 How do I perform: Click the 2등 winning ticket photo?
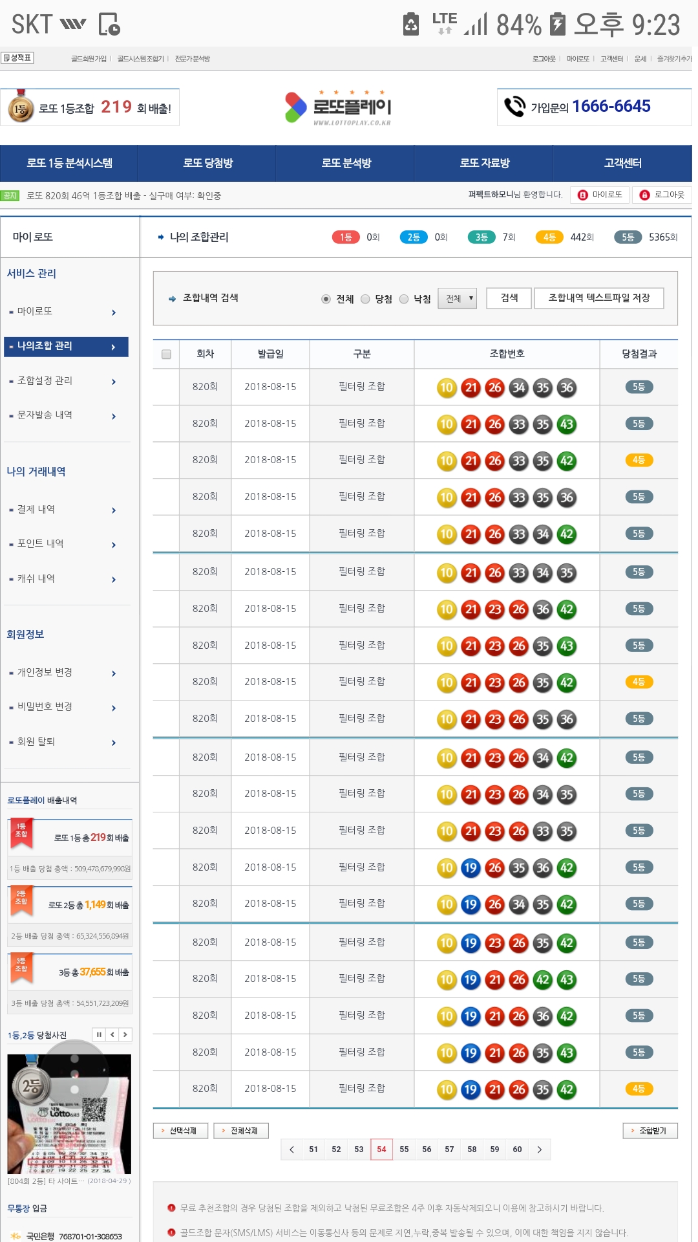pyautogui.click(x=69, y=1114)
